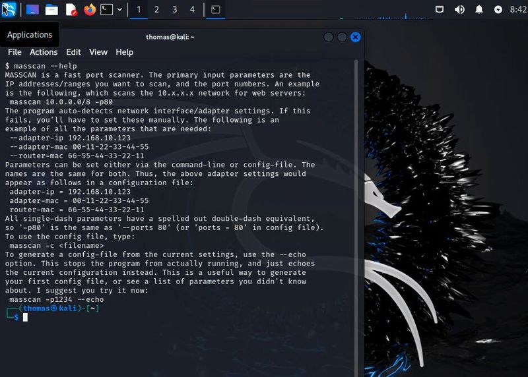
Task: Click the text 'masscan -p1234 --echo'
Action: tap(57, 299)
